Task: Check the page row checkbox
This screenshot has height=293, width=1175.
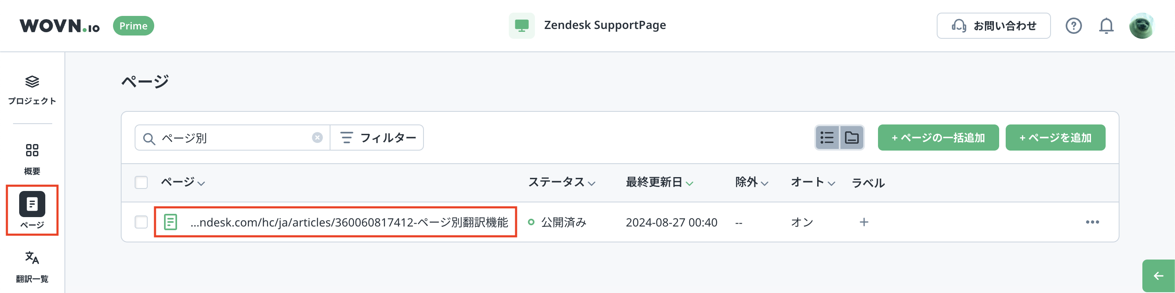Action: click(x=142, y=222)
